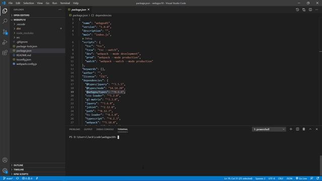
Task: Maximize the panel with up chevron
Action: (x=310, y=129)
